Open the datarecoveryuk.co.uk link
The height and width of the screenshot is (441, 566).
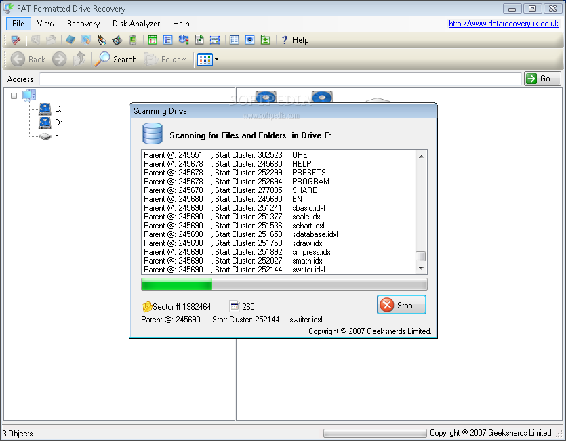[504, 24]
